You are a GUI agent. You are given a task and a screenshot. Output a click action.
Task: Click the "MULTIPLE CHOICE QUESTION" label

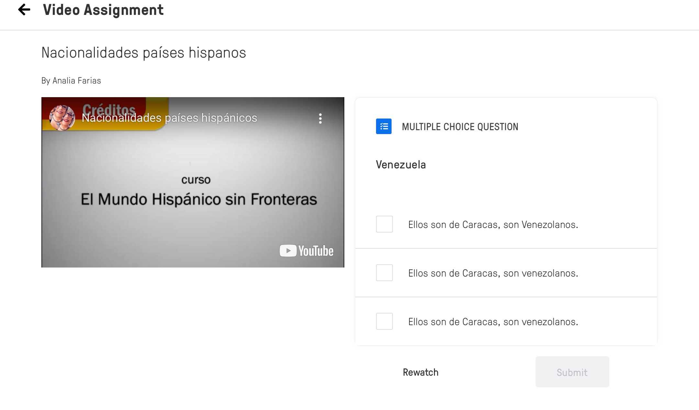click(460, 127)
